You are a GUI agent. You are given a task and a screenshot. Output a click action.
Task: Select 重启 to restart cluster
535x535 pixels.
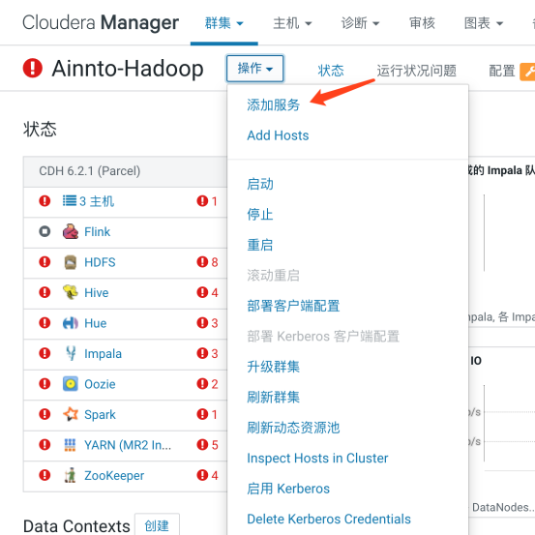pos(260,245)
